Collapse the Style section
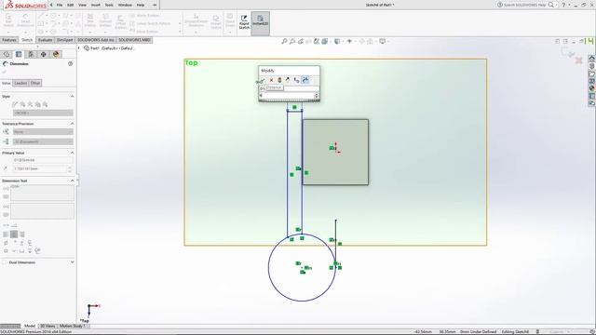596x335 pixels. tap(73, 97)
